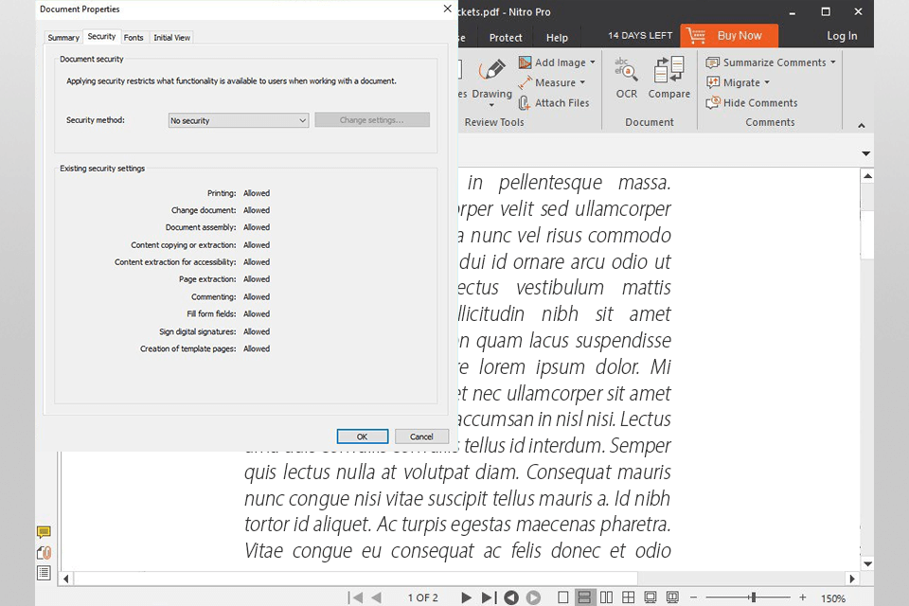Go to the previous page
This screenshot has height=606, width=909.
point(376,597)
